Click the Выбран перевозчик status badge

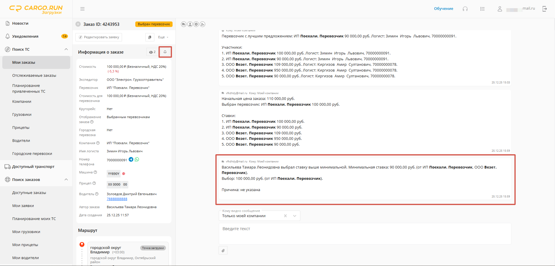154,24
